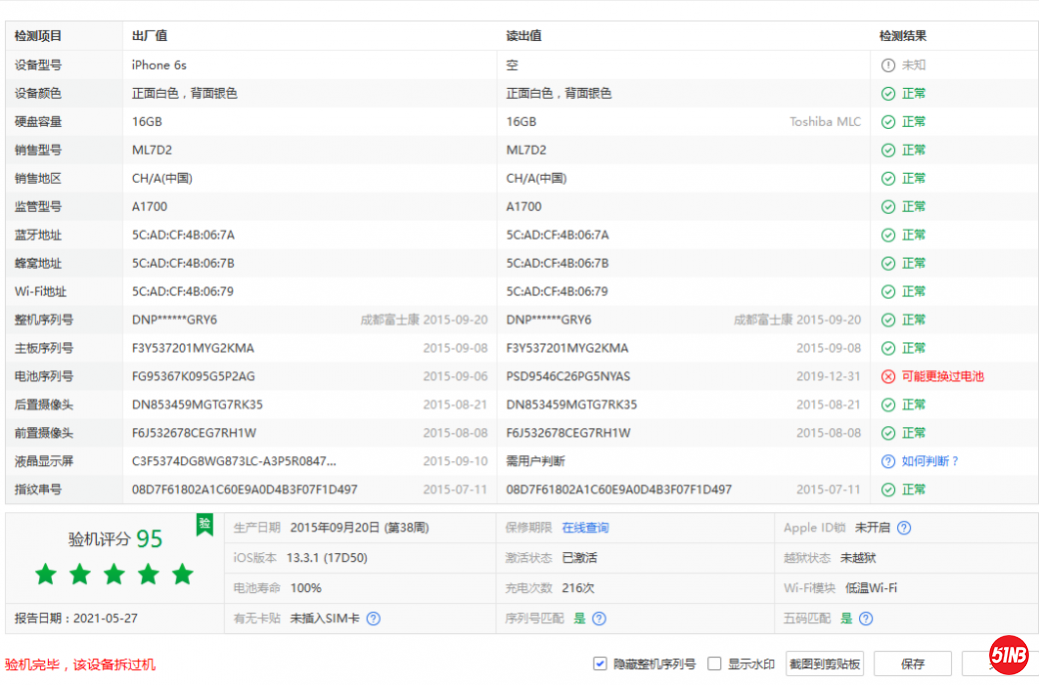
Task: Click the question icon before 如何判断
Action: point(887,461)
